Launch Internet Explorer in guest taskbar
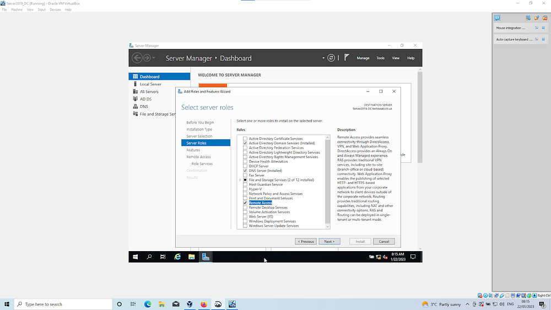This screenshot has height=310, width=551. pyautogui.click(x=177, y=257)
